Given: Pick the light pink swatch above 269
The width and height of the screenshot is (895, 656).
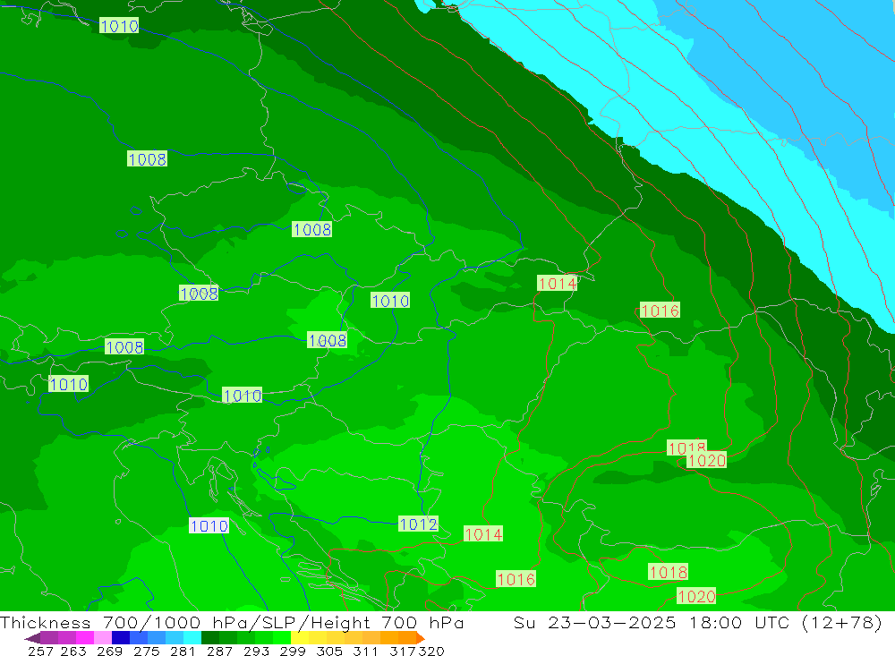Looking at the screenshot, I should click(103, 638).
